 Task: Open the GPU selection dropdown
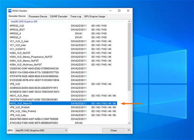coord(41,130)
